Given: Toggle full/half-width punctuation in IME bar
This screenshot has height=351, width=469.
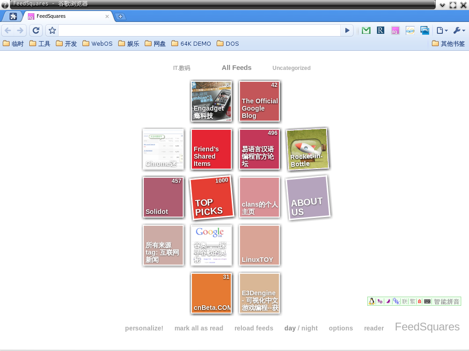Looking at the screenshot, I should point(380,302).
